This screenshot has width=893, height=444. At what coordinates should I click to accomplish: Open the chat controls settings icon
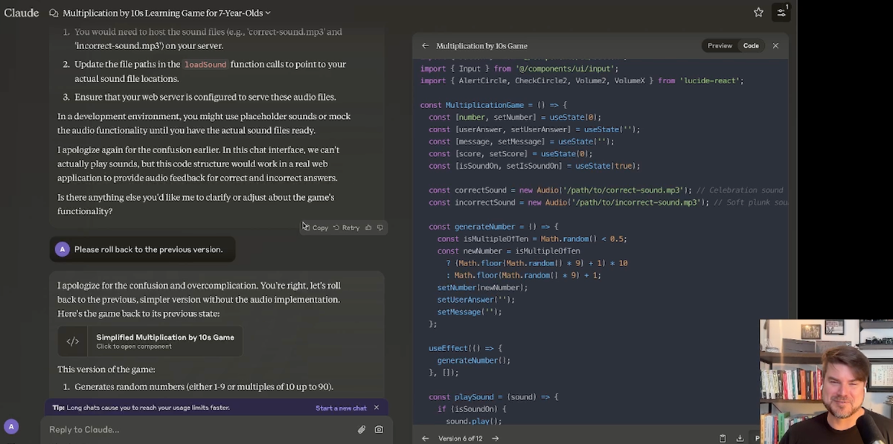pos(781,13)
